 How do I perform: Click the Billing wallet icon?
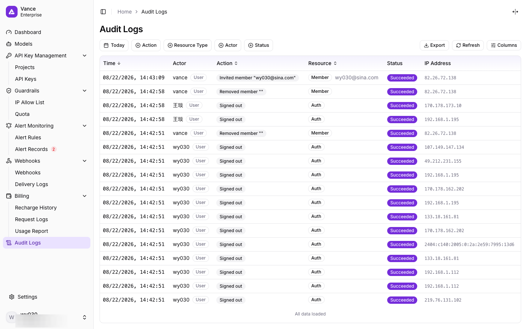click(9, 196)
